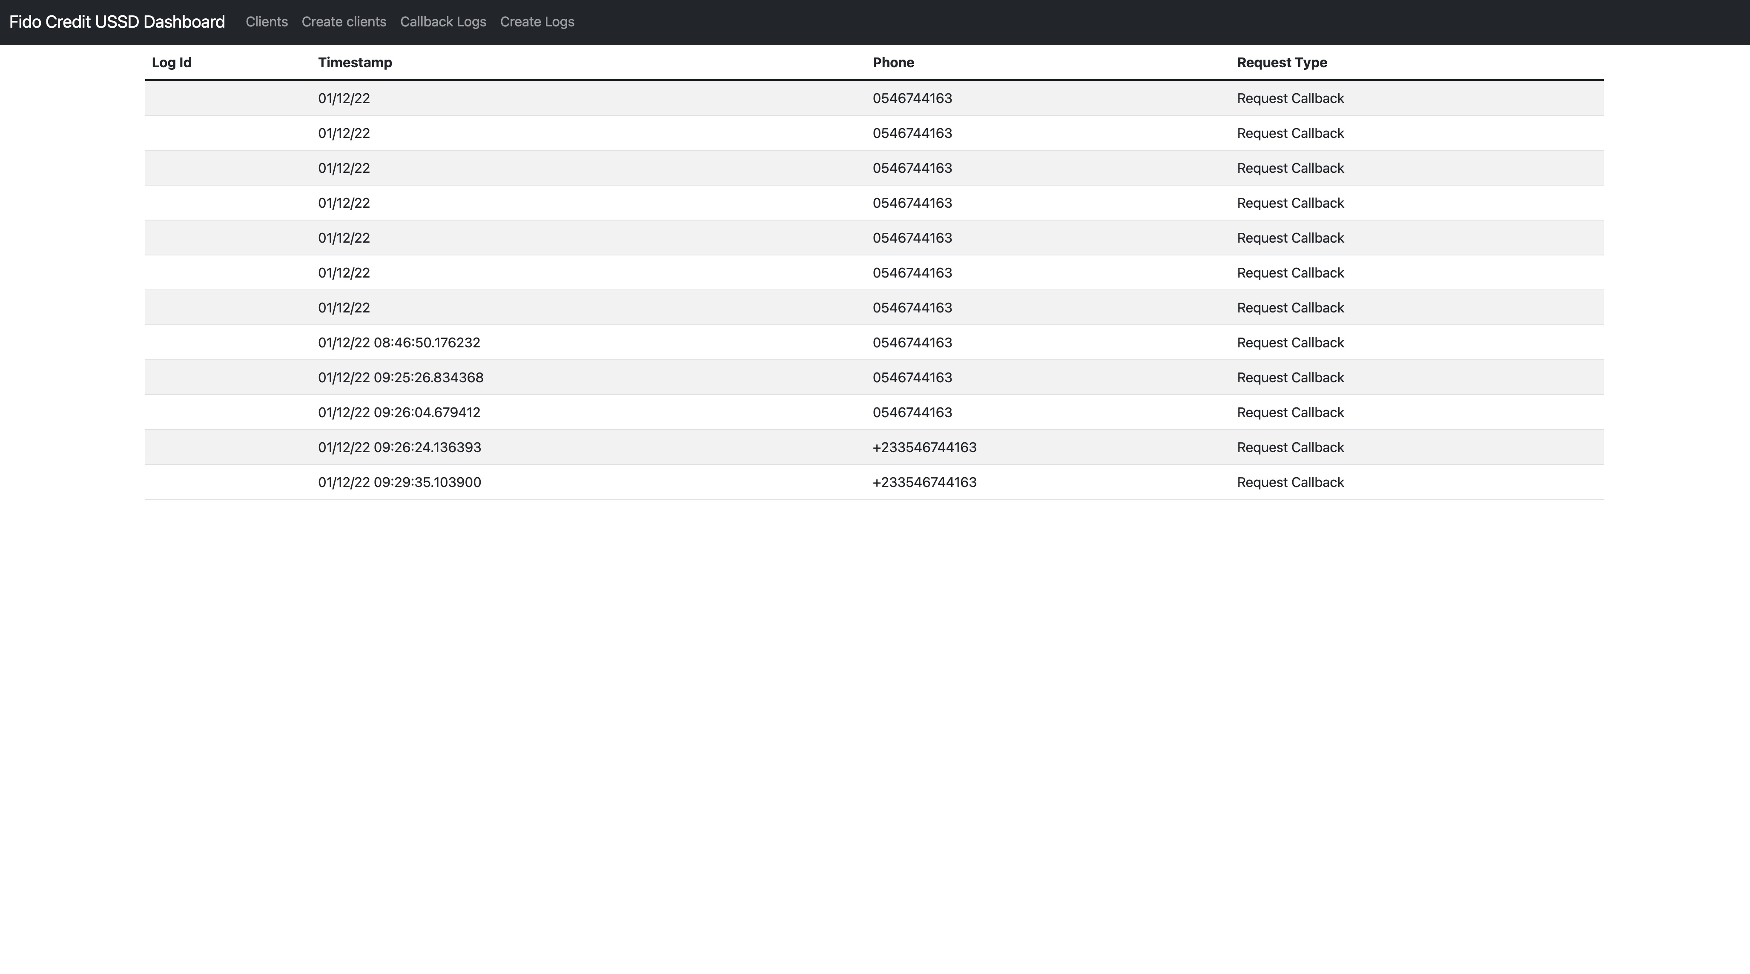Click Request Callback in 08:46:50 row

coord(1289,342)
